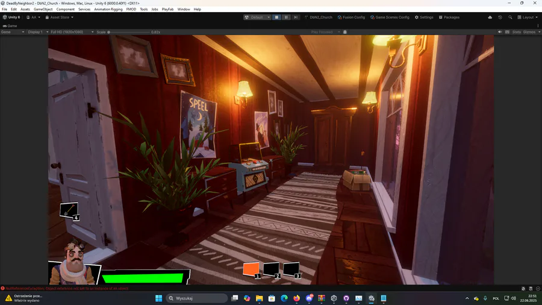Viewport: 542px width, 305px height.
Task: Open the Window menu
Action: (x=184, y=9)
